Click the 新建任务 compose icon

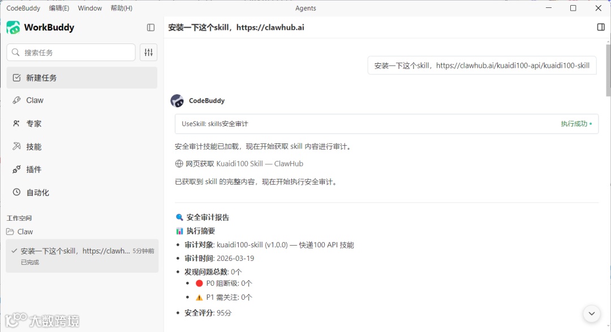click(16, 78)
